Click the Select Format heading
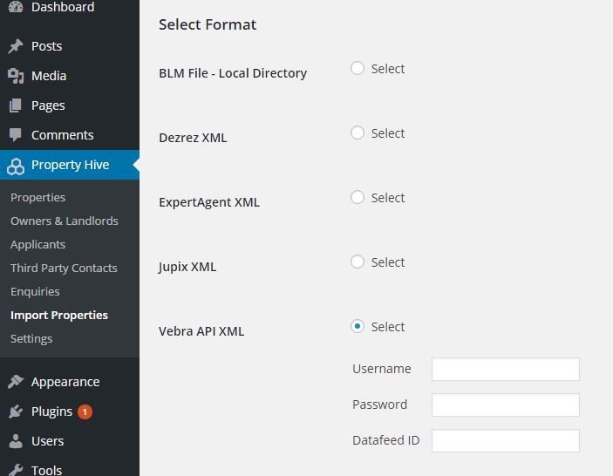The height and width of the screenshot is (476, 613). [x=208, y=24]
